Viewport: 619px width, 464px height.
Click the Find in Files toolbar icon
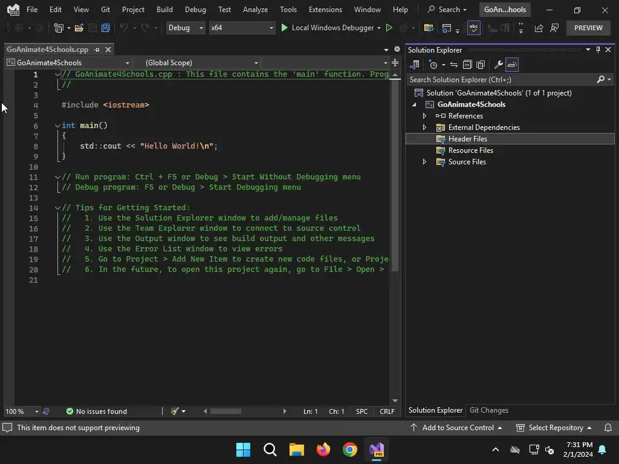point(429,28)
